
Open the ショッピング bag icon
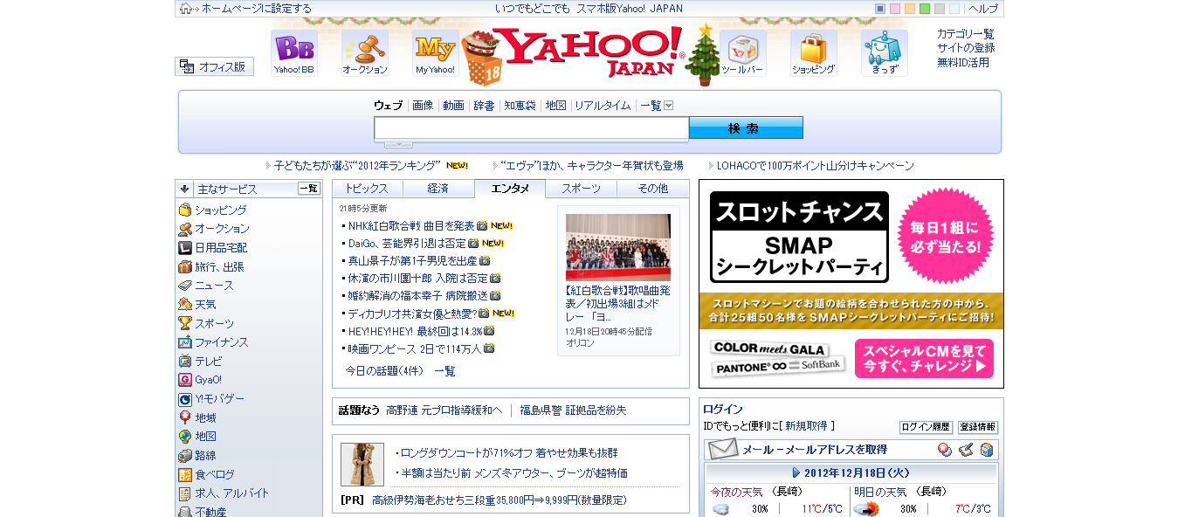(813, 53)
